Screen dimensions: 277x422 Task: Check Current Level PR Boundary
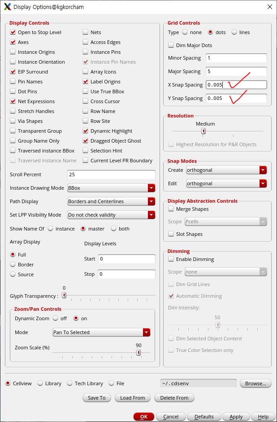pyautogui.click(x=85, y=161)
